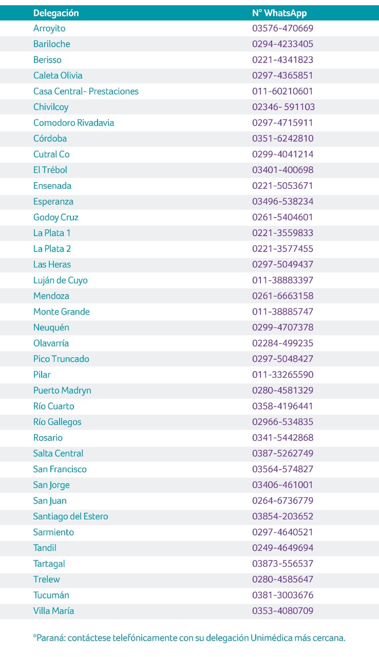
Task: Select the La Plata 1 entry
Action: click(52, 233)
